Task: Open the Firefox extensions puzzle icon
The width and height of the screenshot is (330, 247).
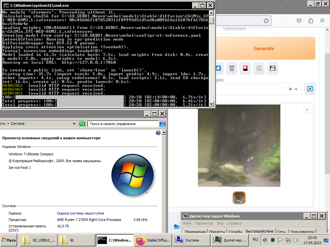Action: tap(311, 21)
